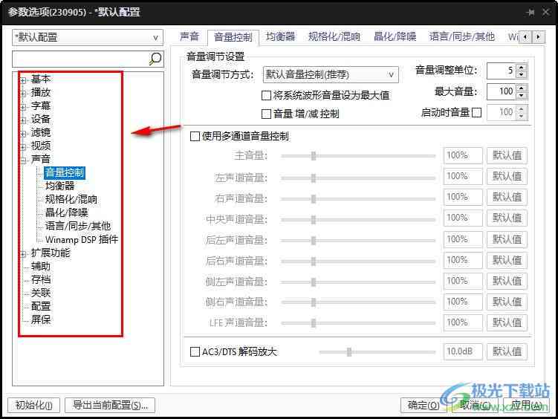
Task: Click the 最大音量 value field
Action: [502, 91]
